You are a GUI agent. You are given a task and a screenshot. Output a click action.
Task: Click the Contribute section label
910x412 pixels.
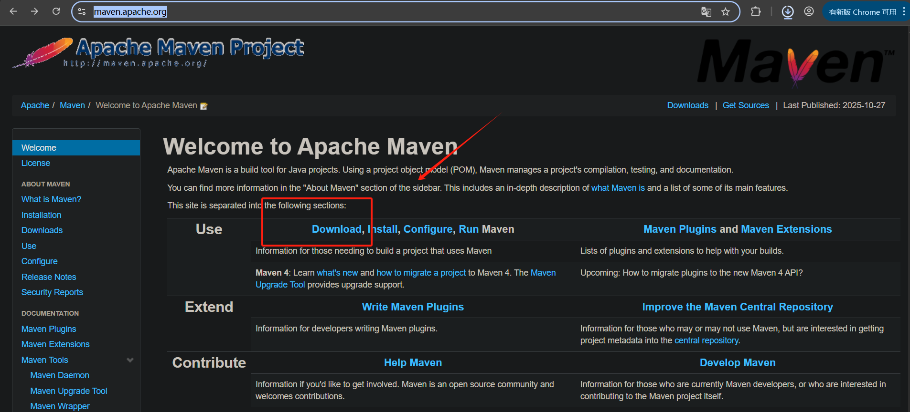point(209,363)
